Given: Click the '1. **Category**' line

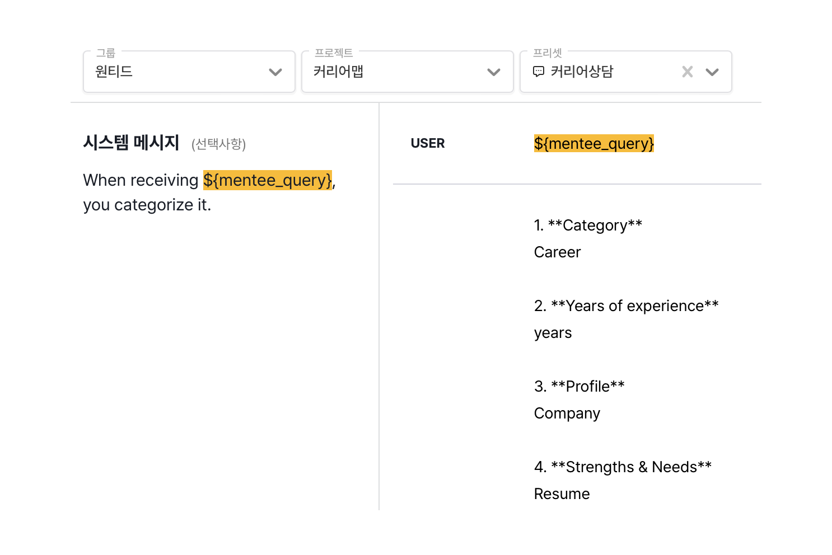Looking at the screenshot, I should [x=588, y=225].
